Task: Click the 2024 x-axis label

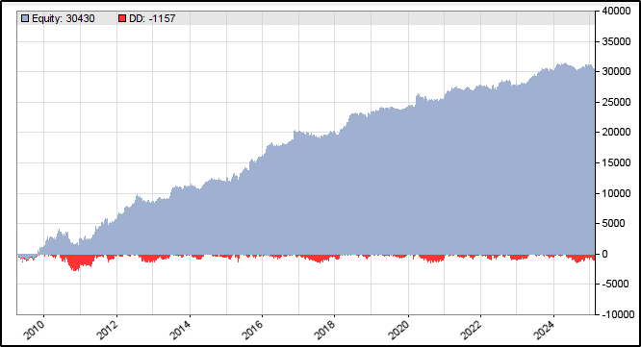Action: pyautogui.click(x=544, y=330)
